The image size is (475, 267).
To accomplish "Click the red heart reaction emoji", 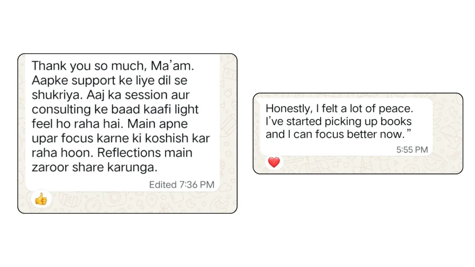I will pyautogui.click(x=274, y=162).
